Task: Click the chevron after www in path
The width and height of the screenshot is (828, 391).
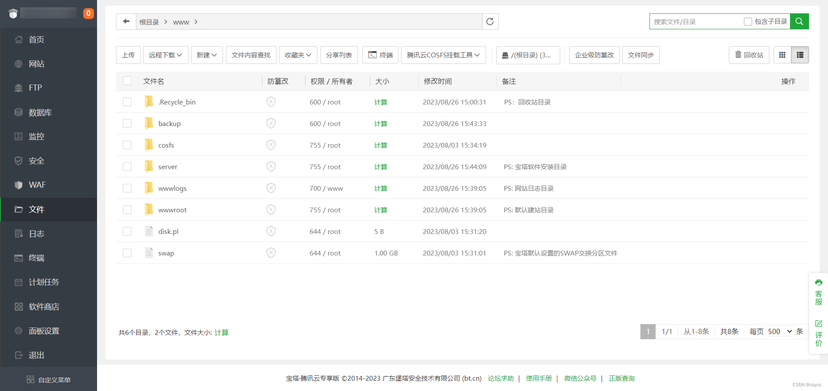Action: (196, 22)
